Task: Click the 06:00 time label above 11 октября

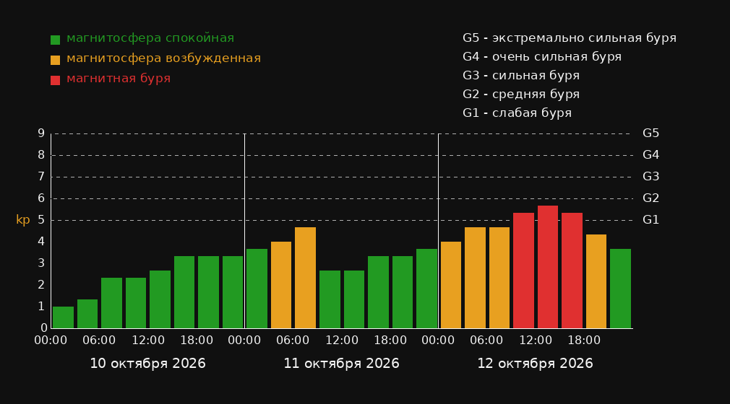Action: point(293,341)
